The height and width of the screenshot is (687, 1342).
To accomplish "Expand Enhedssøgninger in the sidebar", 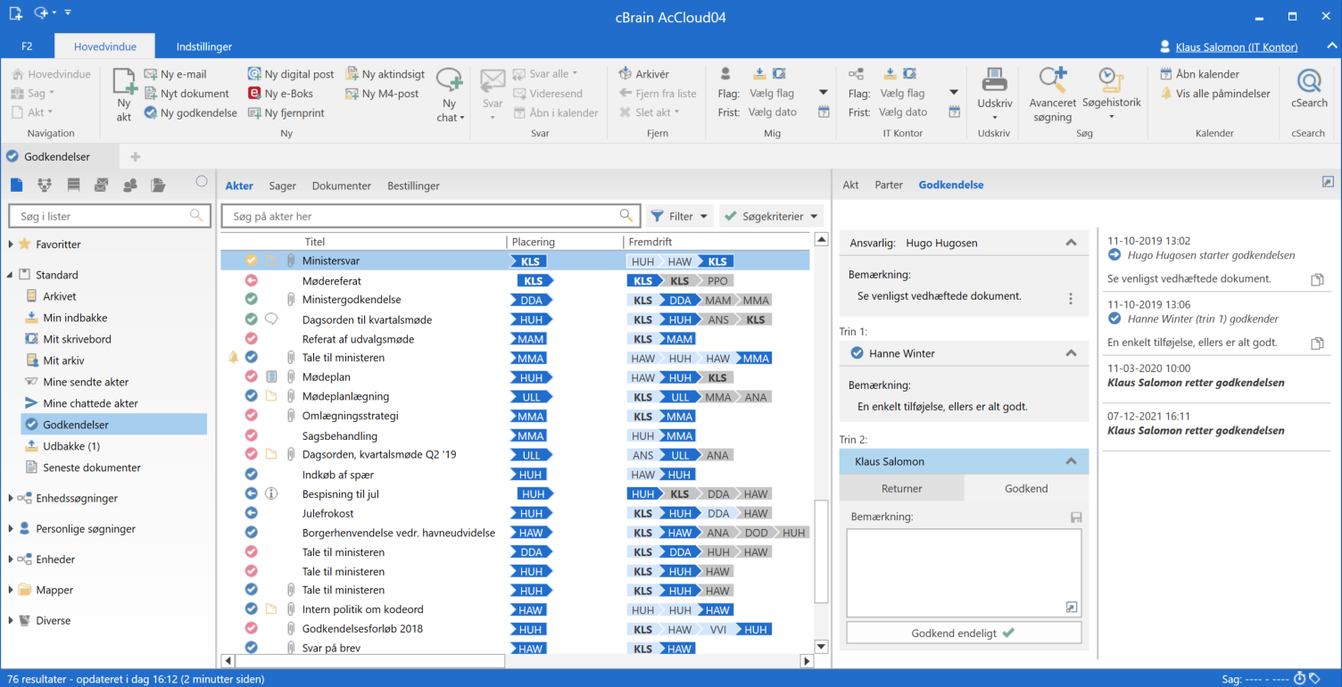I will (11, 499).
